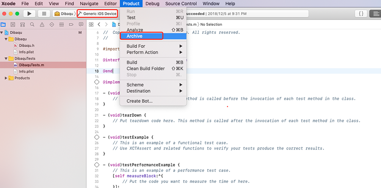
Task: Select Dibaqu.h in the project navigator
Action: [x=26, y=45]
